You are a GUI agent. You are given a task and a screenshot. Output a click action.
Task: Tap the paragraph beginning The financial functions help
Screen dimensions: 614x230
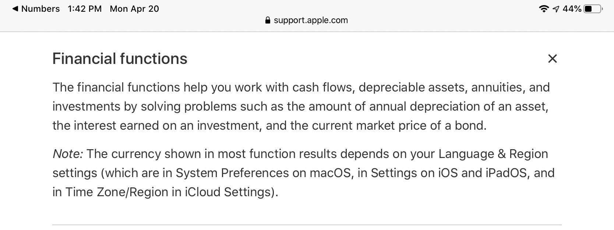(301, 107)
